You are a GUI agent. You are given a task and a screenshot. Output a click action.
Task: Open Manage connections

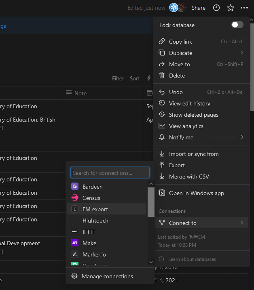pyautogui.click(x=110, y=276)
